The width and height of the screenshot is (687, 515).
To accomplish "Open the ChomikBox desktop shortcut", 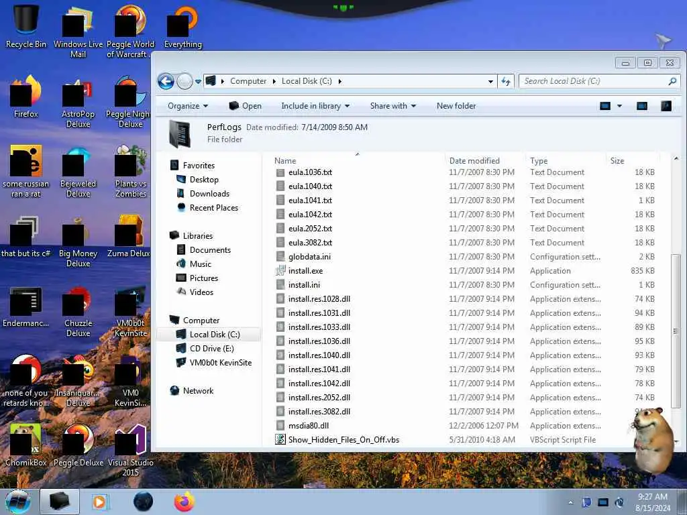I will (26, 445).
